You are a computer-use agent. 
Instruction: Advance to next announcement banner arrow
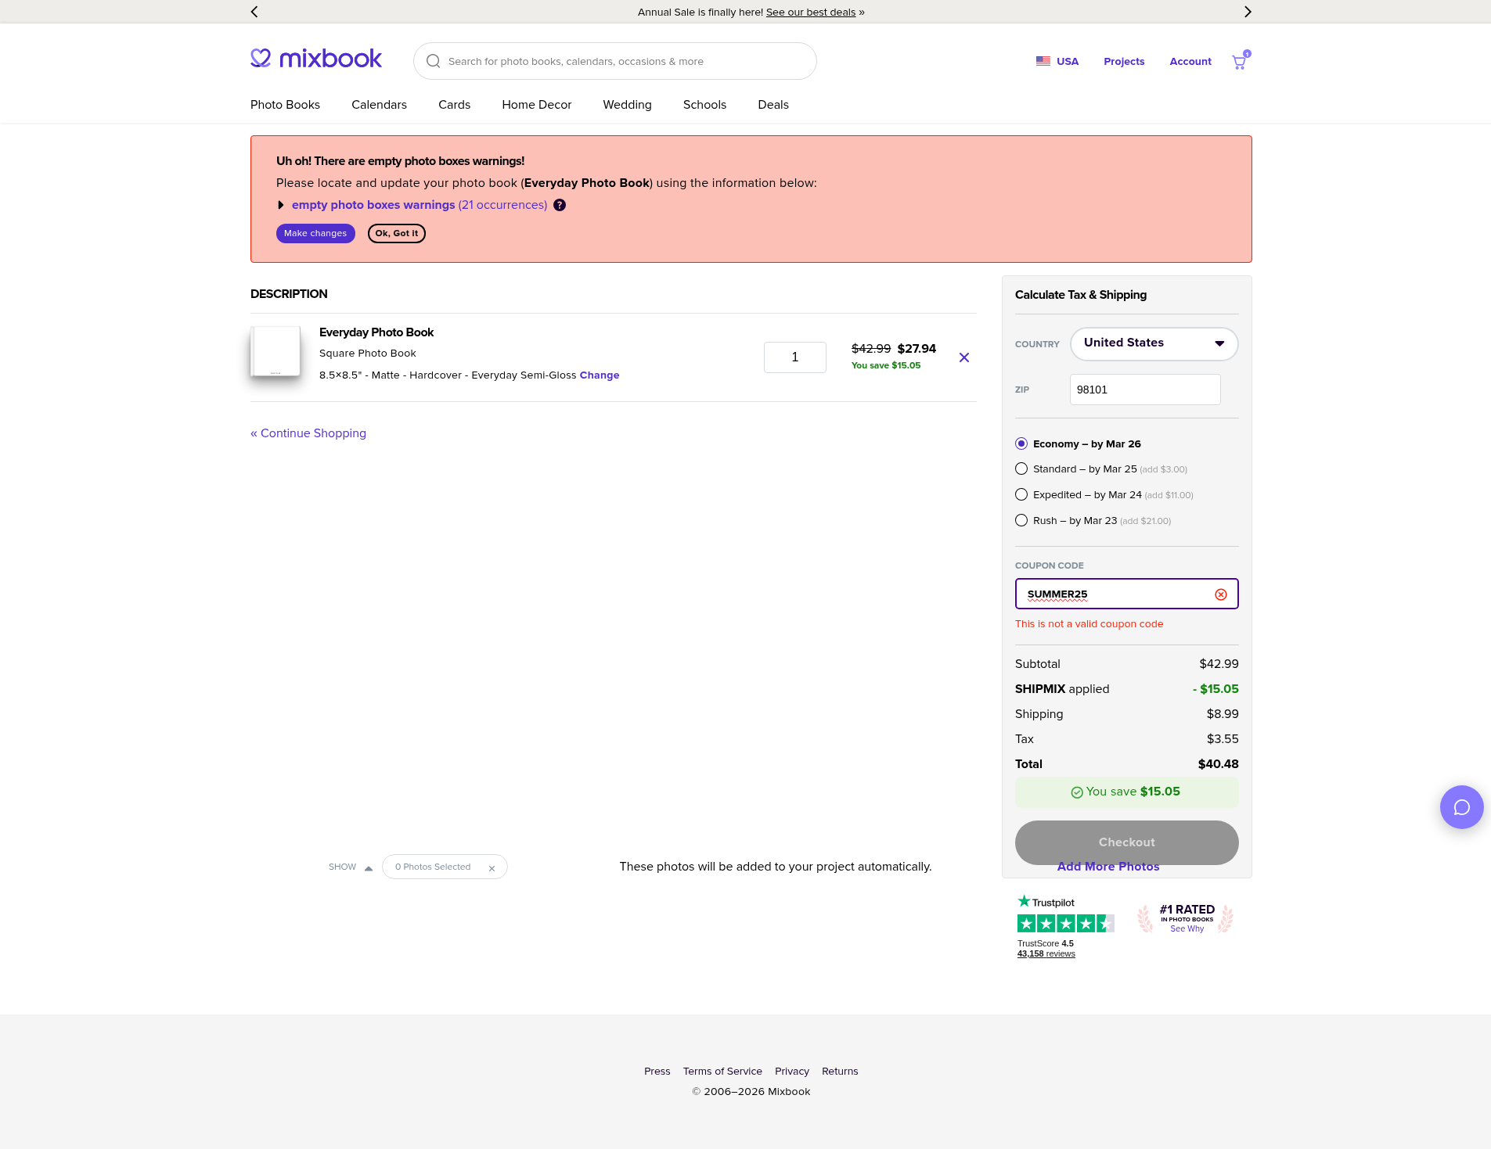pyautogui.click(x=1248, y=12)
